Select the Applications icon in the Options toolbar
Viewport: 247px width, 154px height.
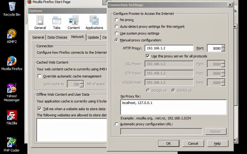94,23
